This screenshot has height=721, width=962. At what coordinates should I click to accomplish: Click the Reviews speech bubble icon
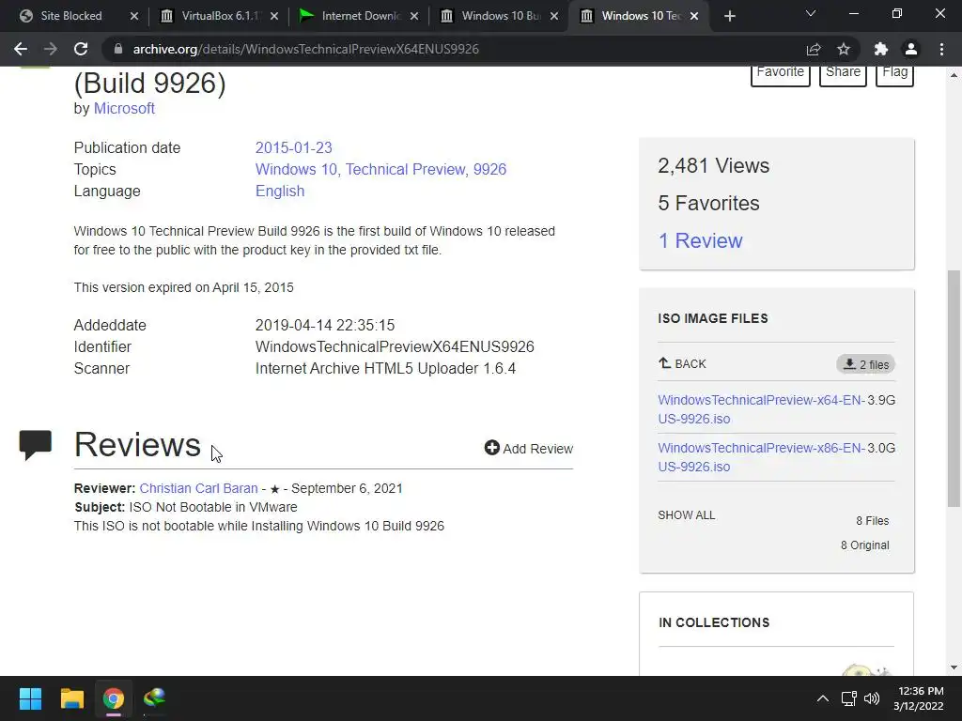[x=35, y=445]
